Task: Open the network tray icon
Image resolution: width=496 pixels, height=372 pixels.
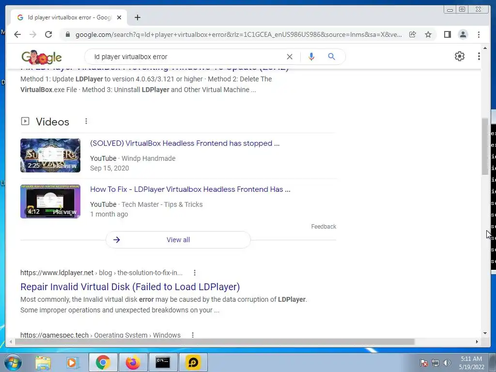Action: [x=435, y=363]
